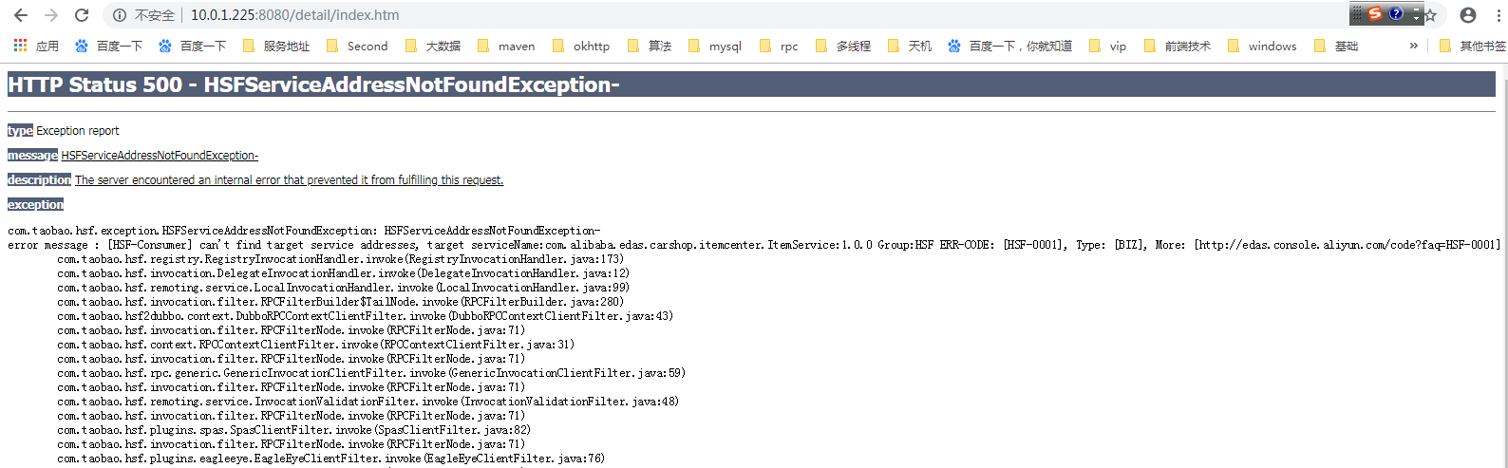The image size is (1508, 468).
Task: Open the first 百度一下 bookmark
Action: [108, 46]
